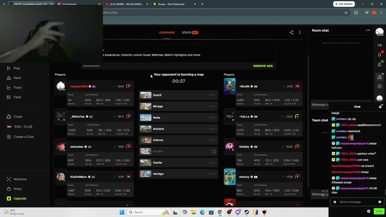Switch to the Instagram browser tab
This screenshot has width=386, height=217.
click(x=79, y=4)
